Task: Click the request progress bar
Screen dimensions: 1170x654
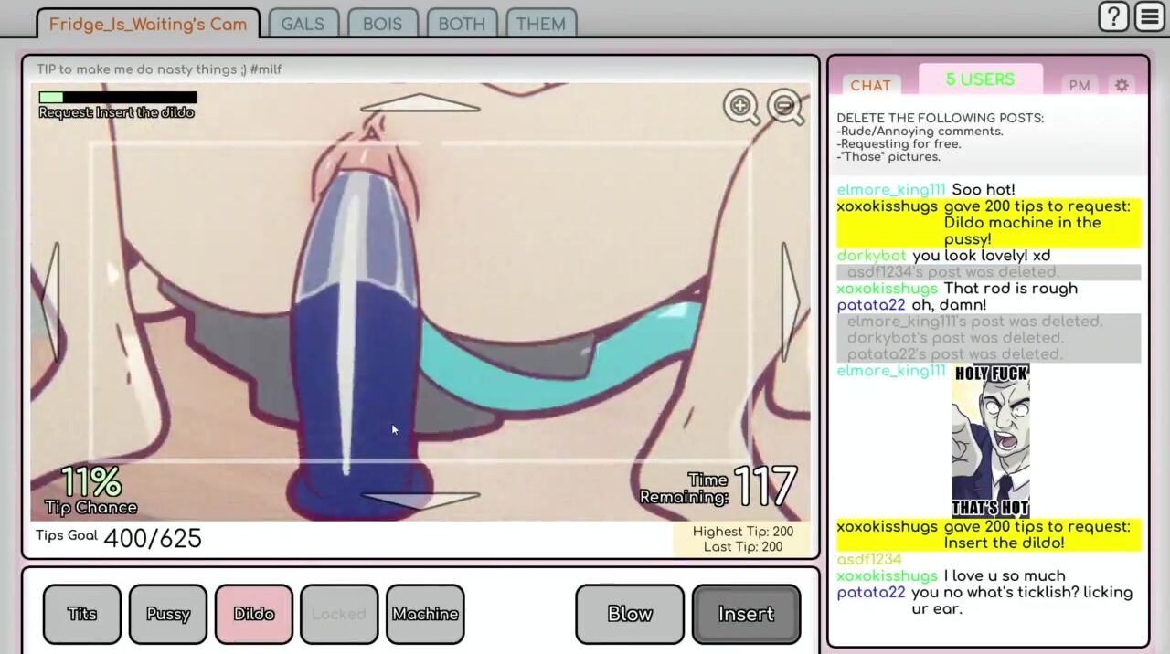Action: coord(118,97)
